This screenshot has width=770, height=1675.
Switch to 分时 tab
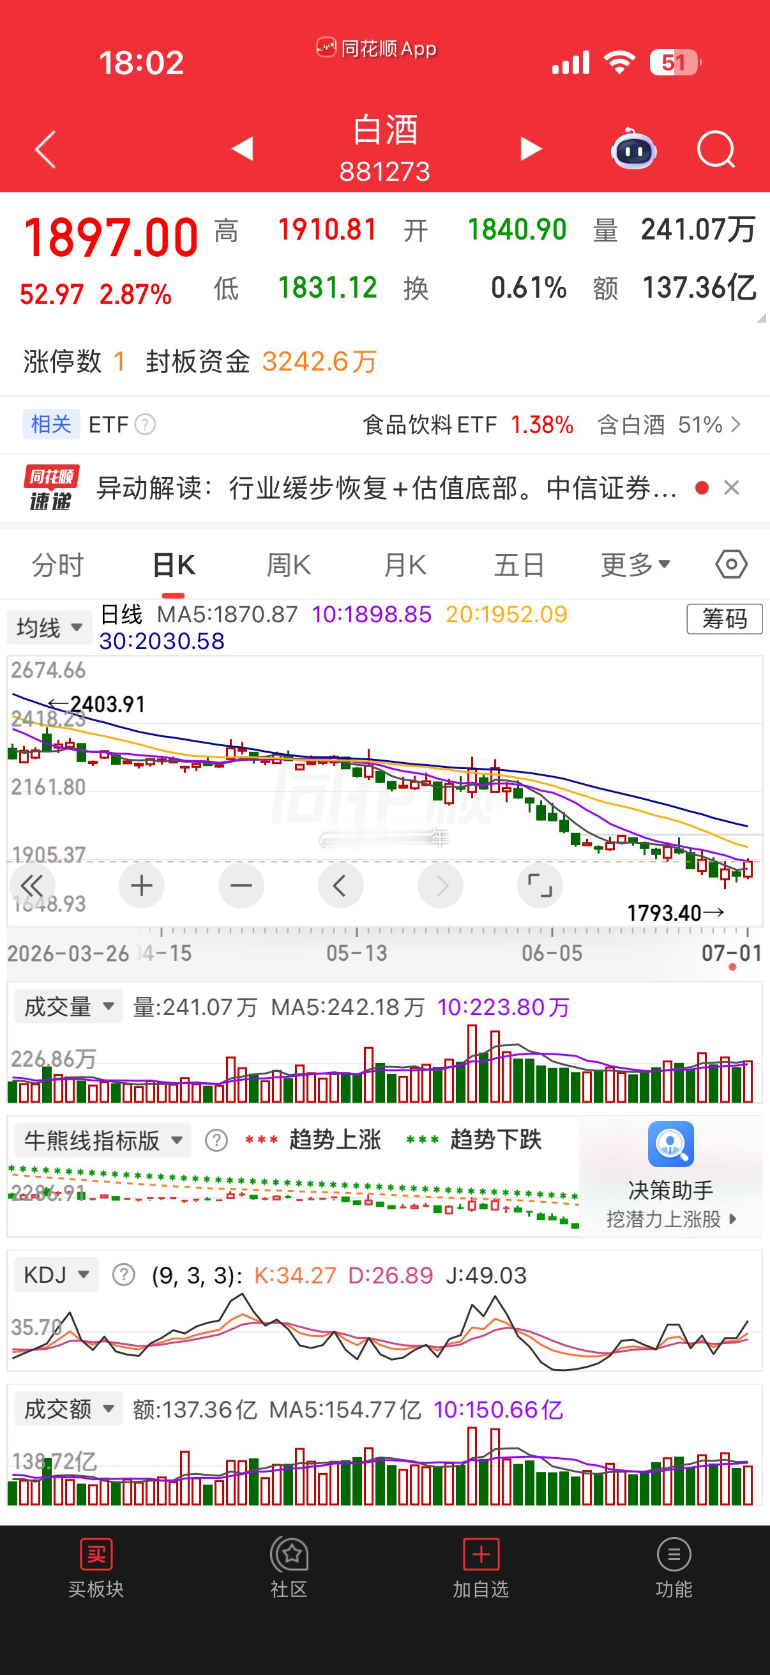tap(58, 565)
